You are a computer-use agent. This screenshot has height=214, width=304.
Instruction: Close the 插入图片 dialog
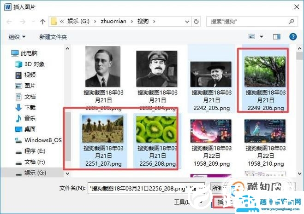[x=297, y=7]
